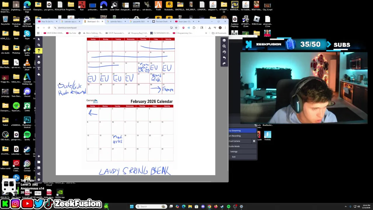Open the bookmarks apps grid icon
373x210 pixels.
[x=38, y=33]
